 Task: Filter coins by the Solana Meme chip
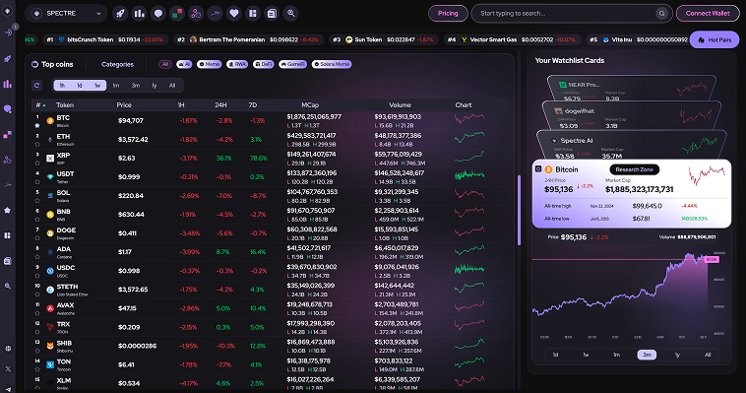(332, 64)
